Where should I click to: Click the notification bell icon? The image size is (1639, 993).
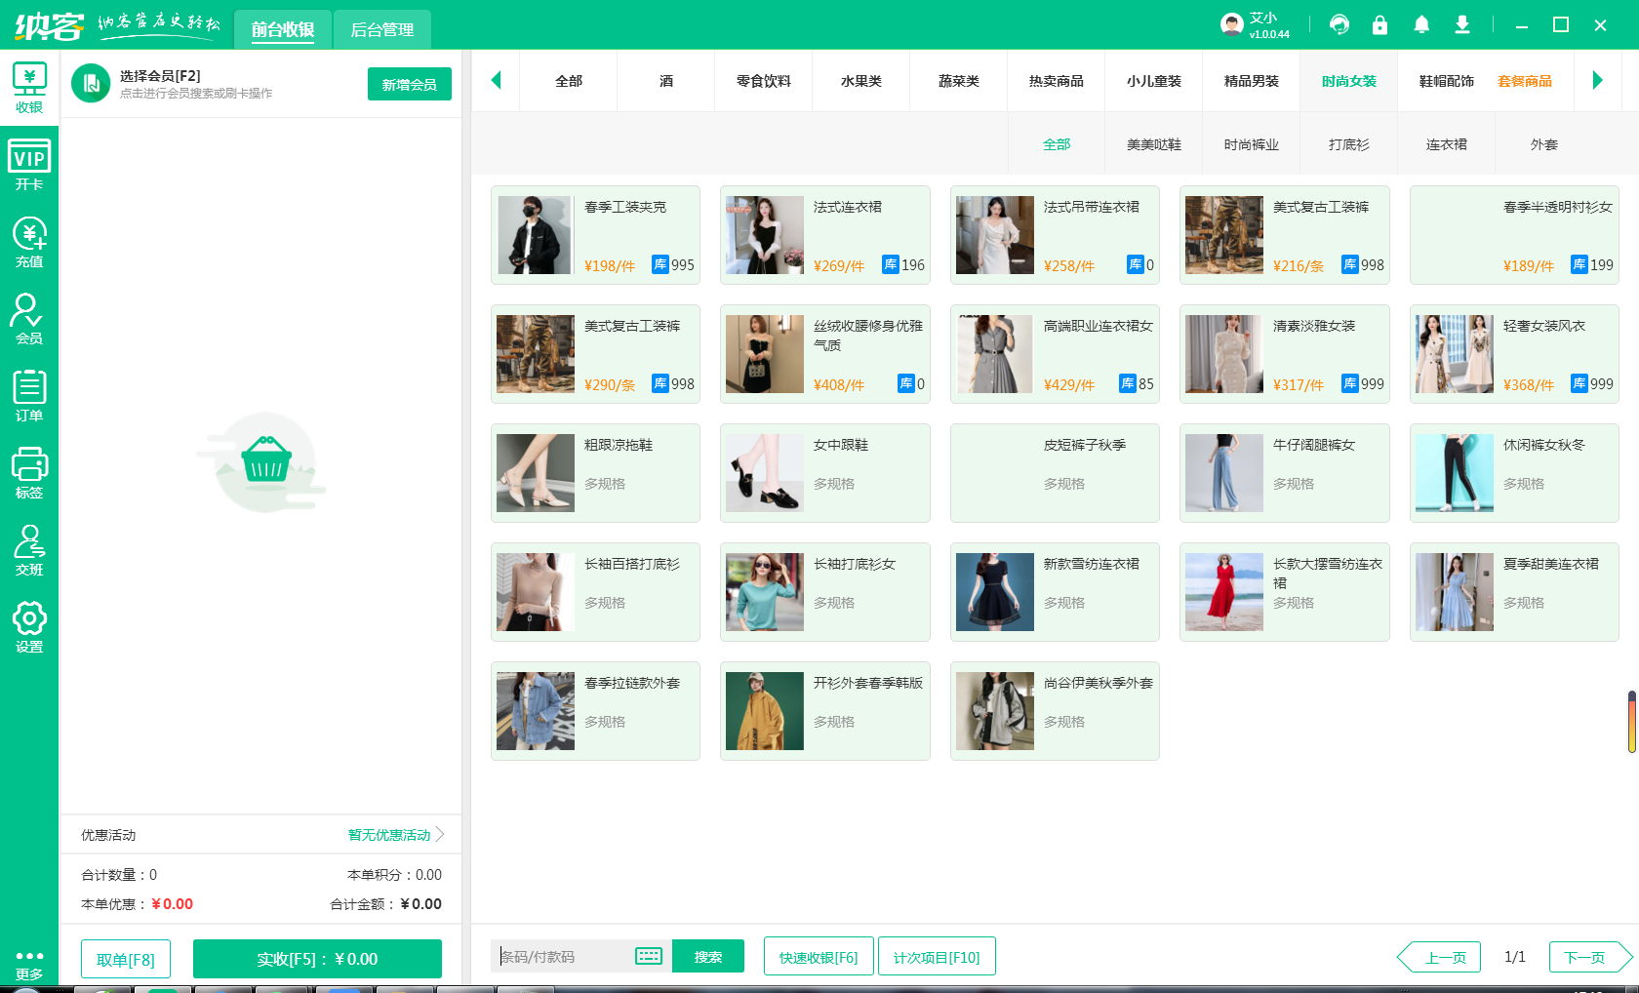point(1421,24)
